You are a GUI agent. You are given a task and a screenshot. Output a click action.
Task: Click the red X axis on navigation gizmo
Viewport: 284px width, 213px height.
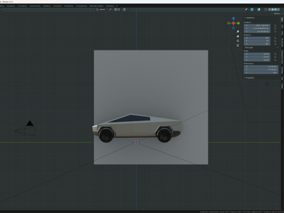233,23
